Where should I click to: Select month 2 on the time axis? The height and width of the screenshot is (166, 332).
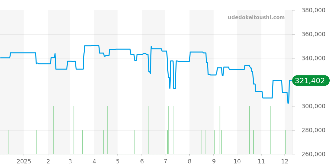[48, 161]
